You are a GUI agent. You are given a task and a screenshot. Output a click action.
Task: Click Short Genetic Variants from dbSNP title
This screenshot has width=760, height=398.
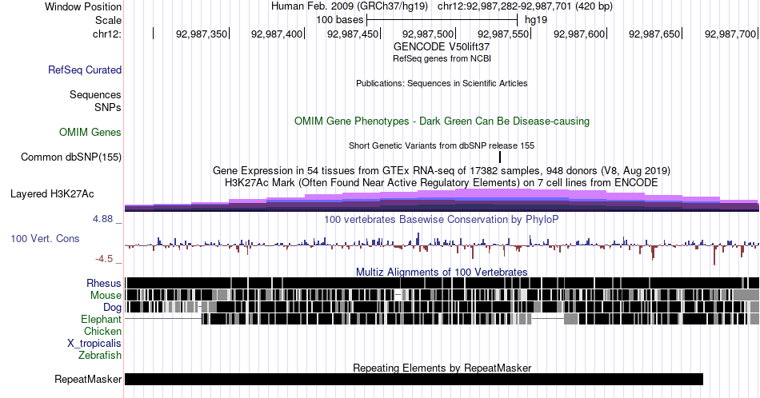pyautogui.click(x=442, y=145)
